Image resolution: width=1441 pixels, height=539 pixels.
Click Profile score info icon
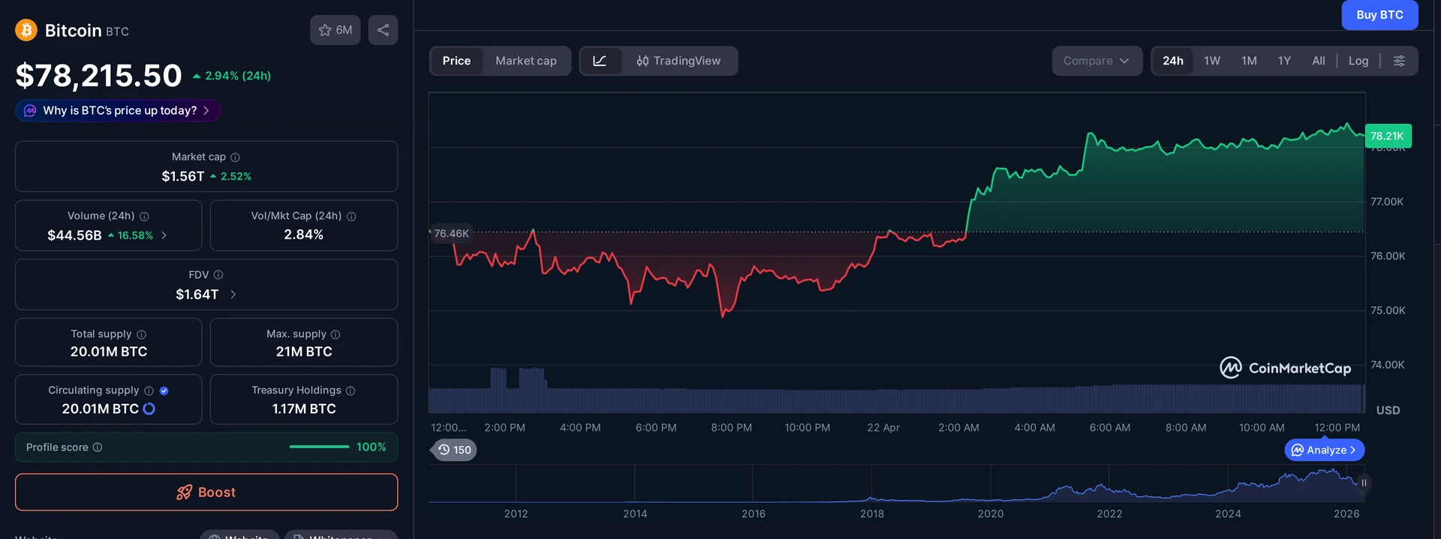[x=98, y=447]
